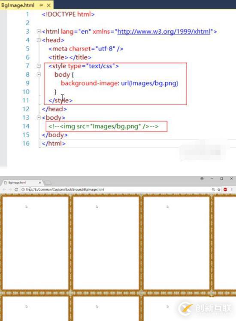Close the BgImage.html editor tab

[48, 5]
